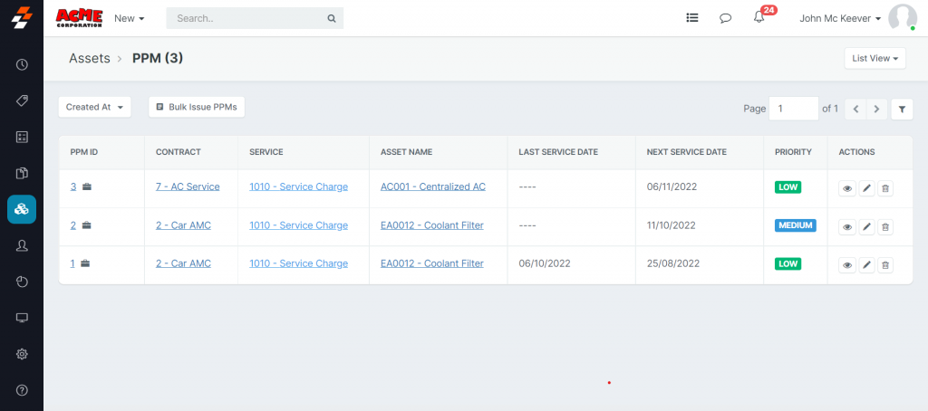Click the Bulk Issue PPMs button
This screenshot has width=928, height=411.
197,107
